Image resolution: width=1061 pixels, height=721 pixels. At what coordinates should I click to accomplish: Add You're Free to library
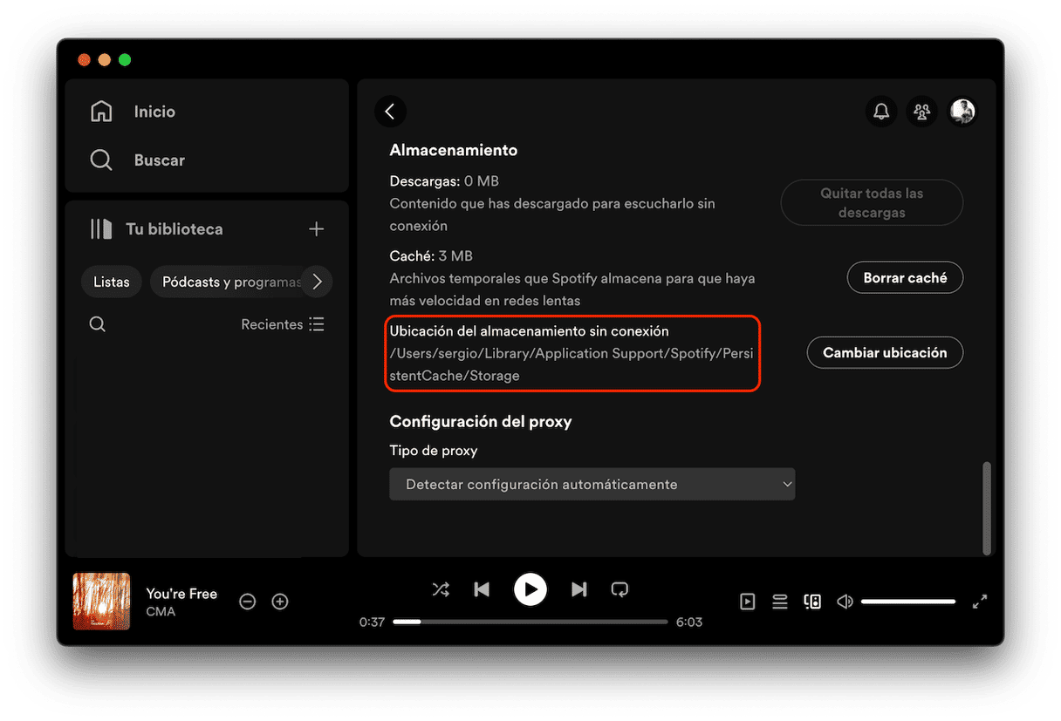pos(280,602)
